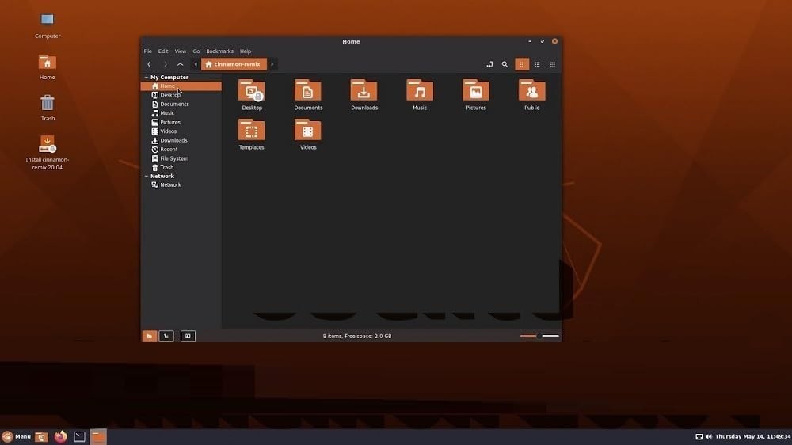
Task: Open the search magnifier icon
Action: coord(505,64)
